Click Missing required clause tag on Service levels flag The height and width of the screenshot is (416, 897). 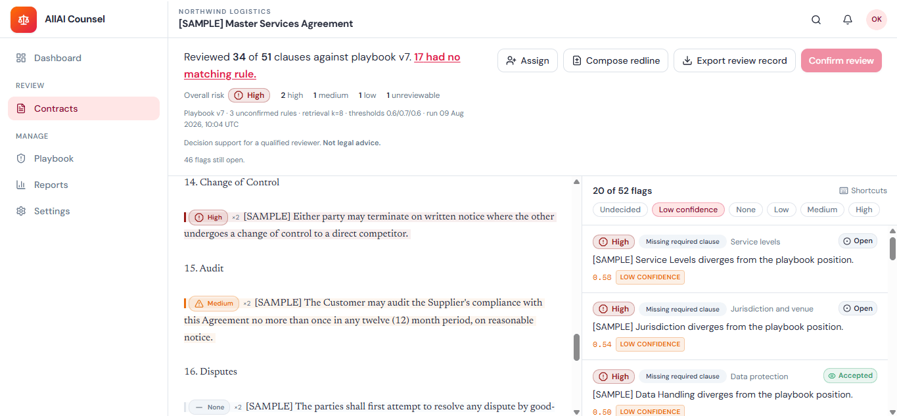(682, 242)
